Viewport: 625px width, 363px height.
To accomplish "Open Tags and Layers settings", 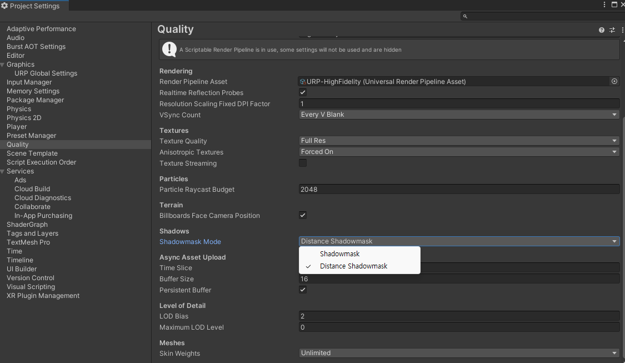I will (32, 233).
